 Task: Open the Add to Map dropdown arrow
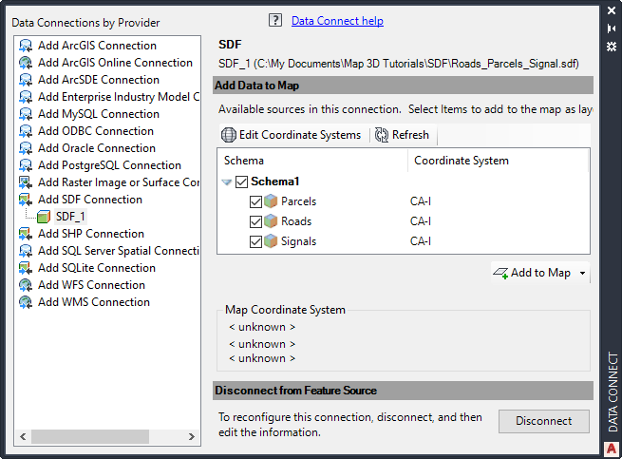(582, 274)
